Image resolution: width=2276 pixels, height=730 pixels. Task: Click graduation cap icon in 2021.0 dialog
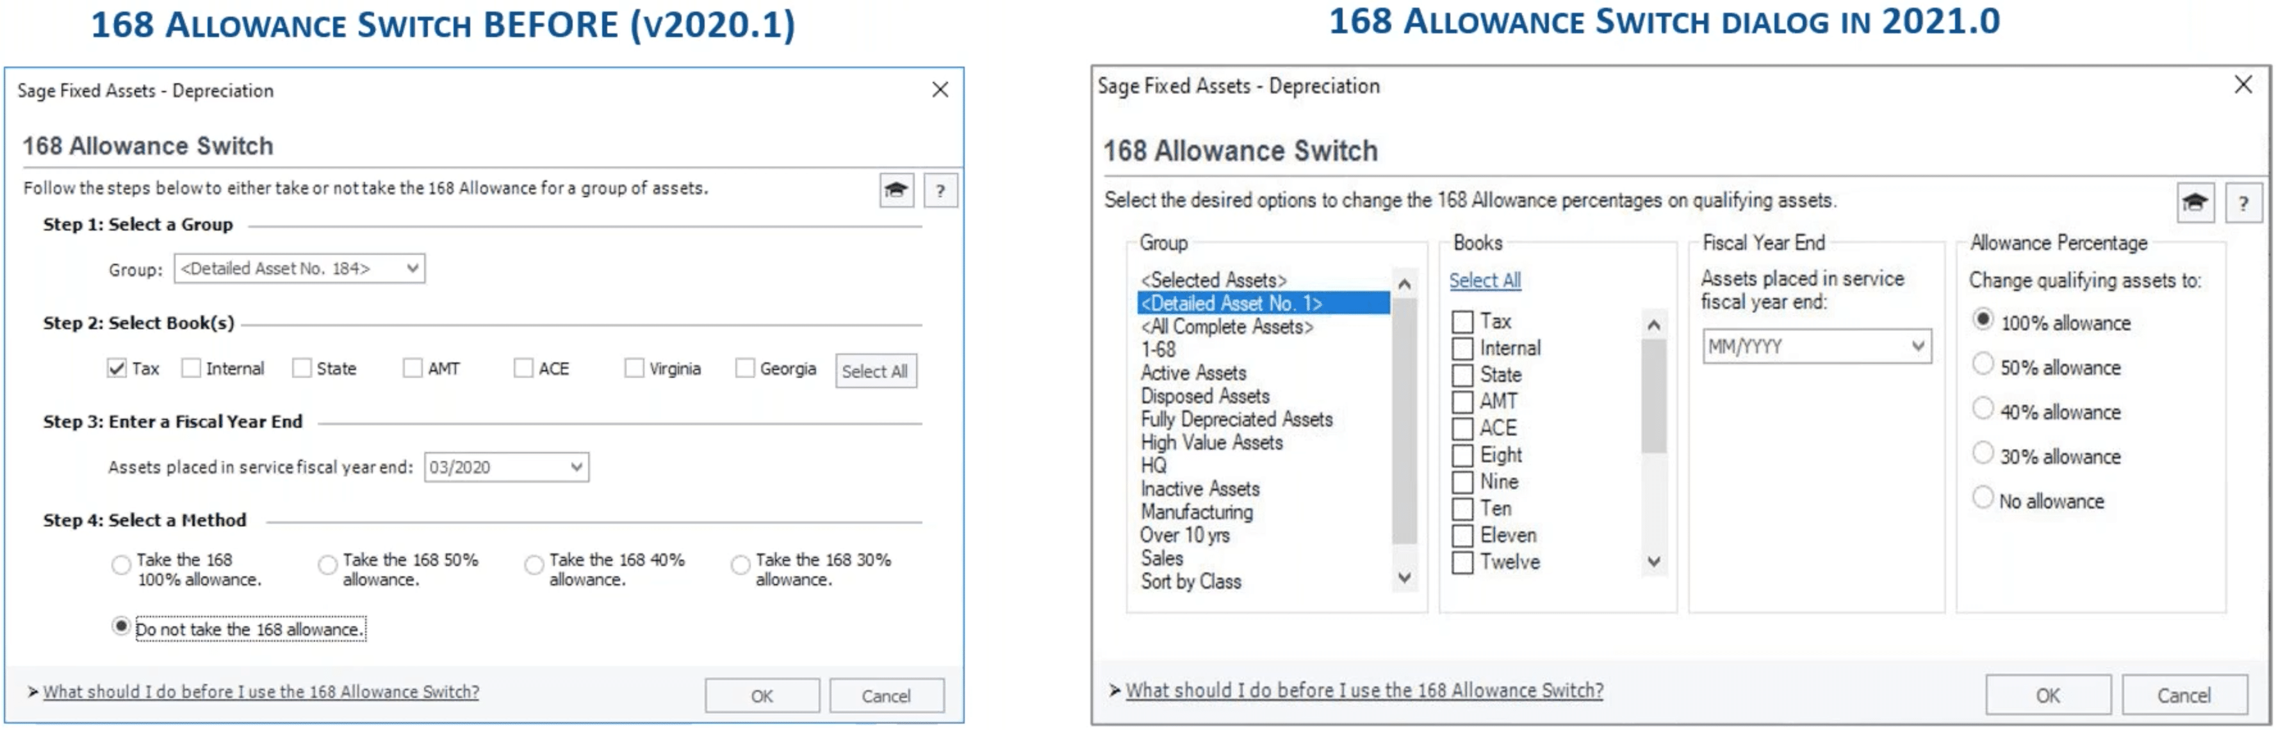(x=2195, y=203)
